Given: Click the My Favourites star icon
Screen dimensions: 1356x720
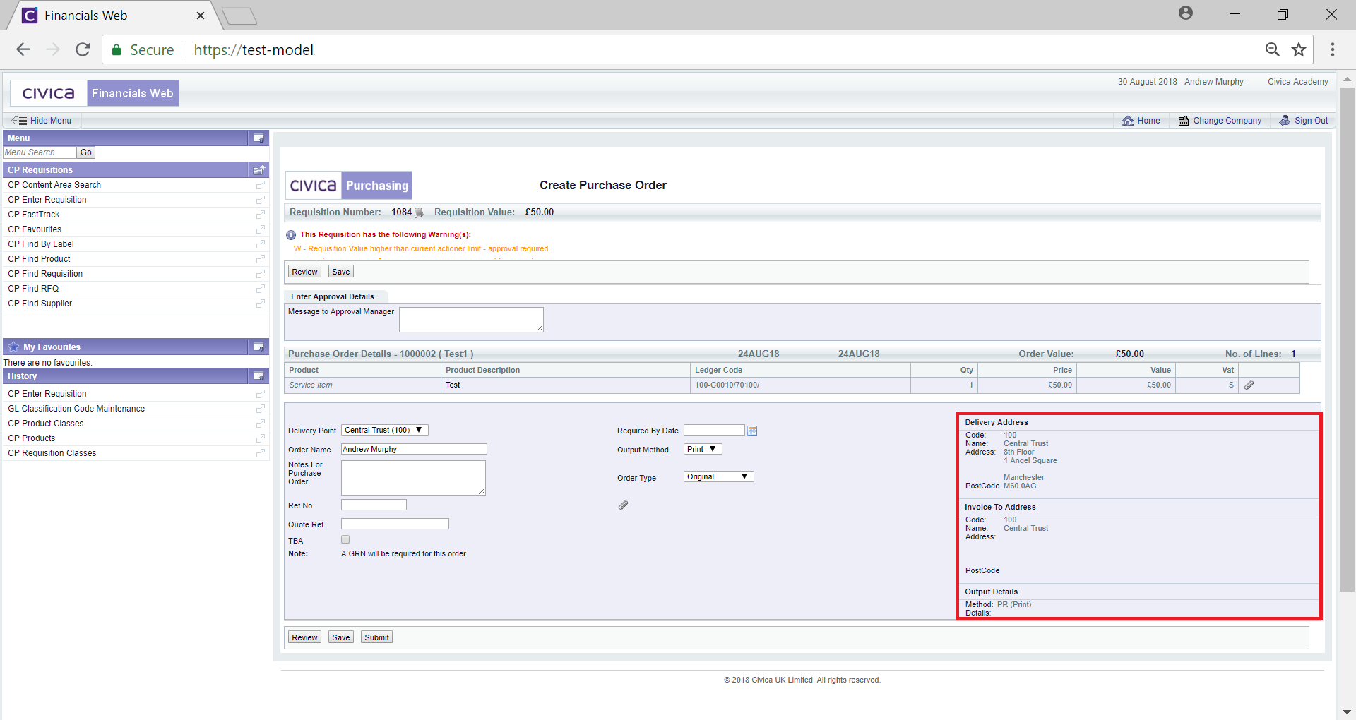Looking at the screenshot, I should 13,347.
